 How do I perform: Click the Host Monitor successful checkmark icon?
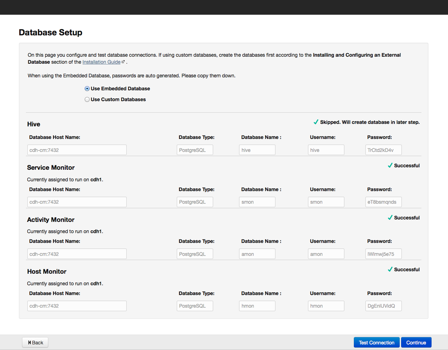coord(390,269)
